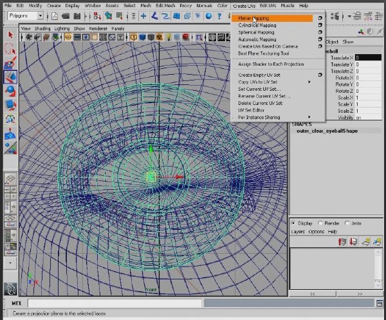Open viewport Renderer menu
The image size is (386, 320).
[98, 28]
